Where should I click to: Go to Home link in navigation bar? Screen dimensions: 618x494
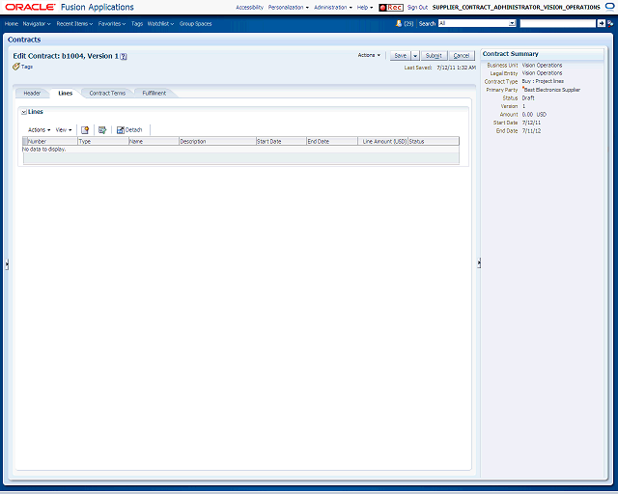[12, 23]
